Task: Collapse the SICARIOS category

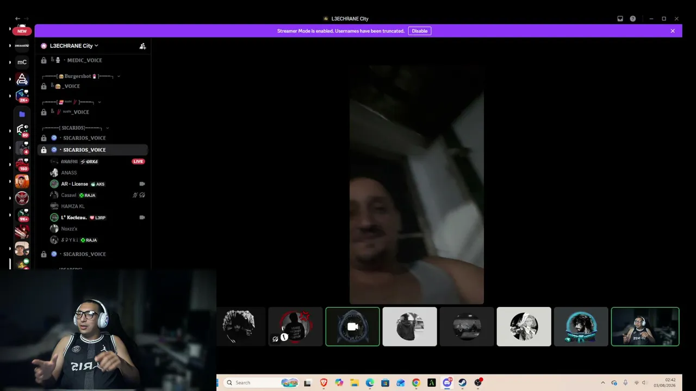Action: tap(107, 128)
